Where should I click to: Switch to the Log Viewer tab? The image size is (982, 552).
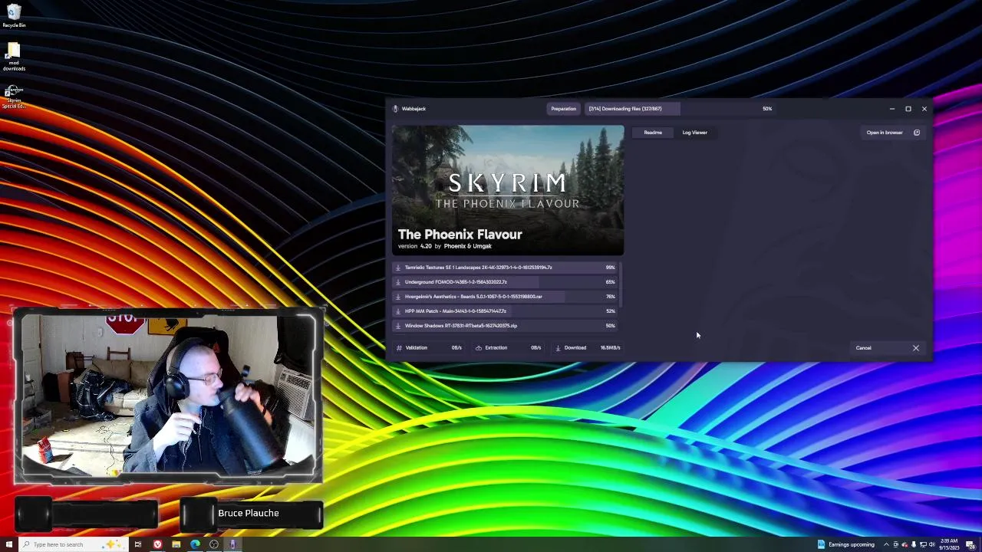tap(695, 133)
